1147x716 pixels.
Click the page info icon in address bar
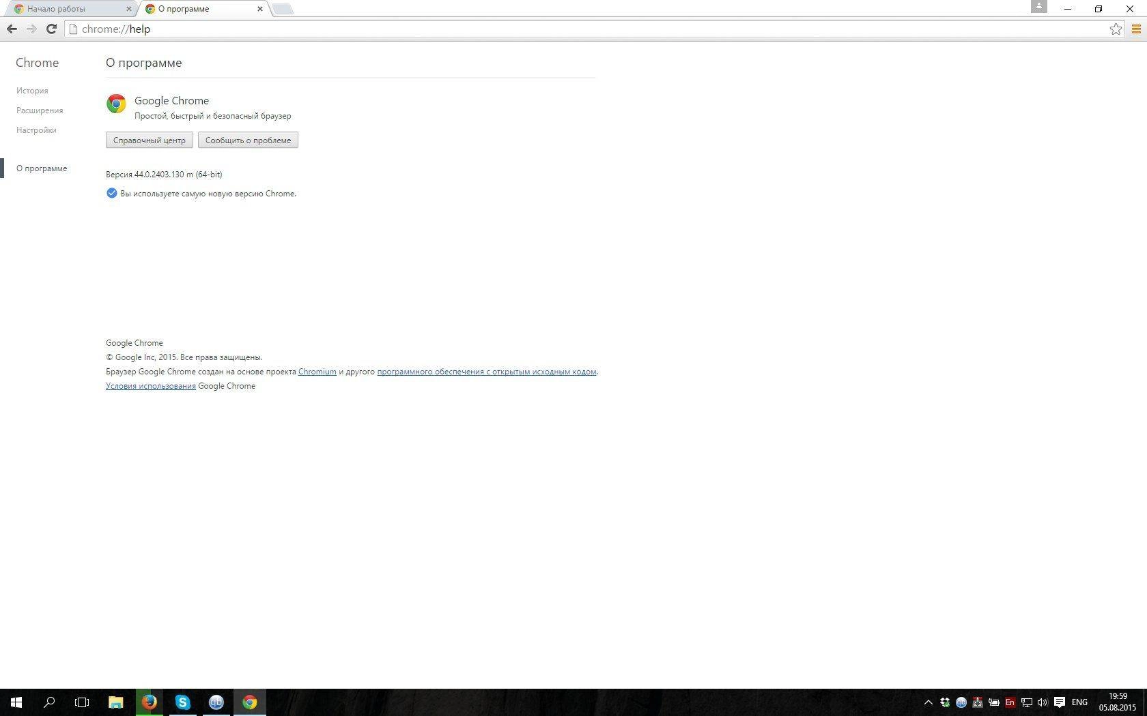(73, 29)
